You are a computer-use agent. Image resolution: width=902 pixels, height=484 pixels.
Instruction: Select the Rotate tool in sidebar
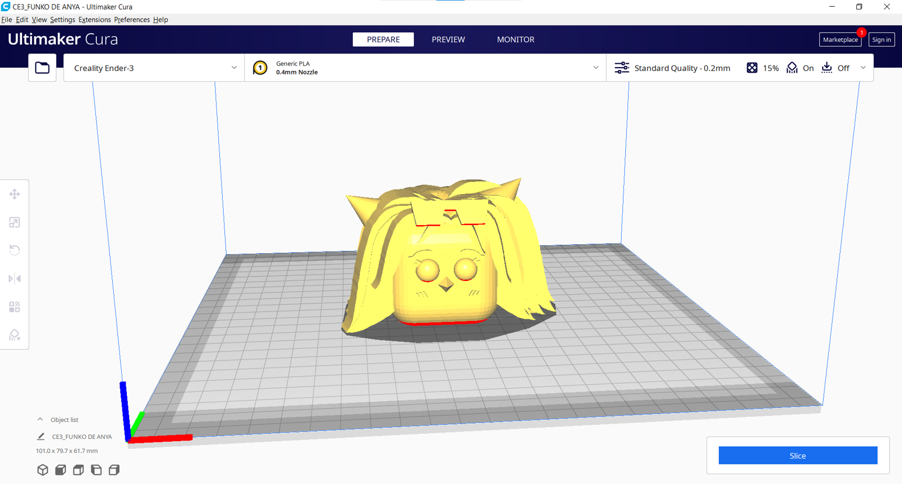pyautogui.click(x=15, y=250)
